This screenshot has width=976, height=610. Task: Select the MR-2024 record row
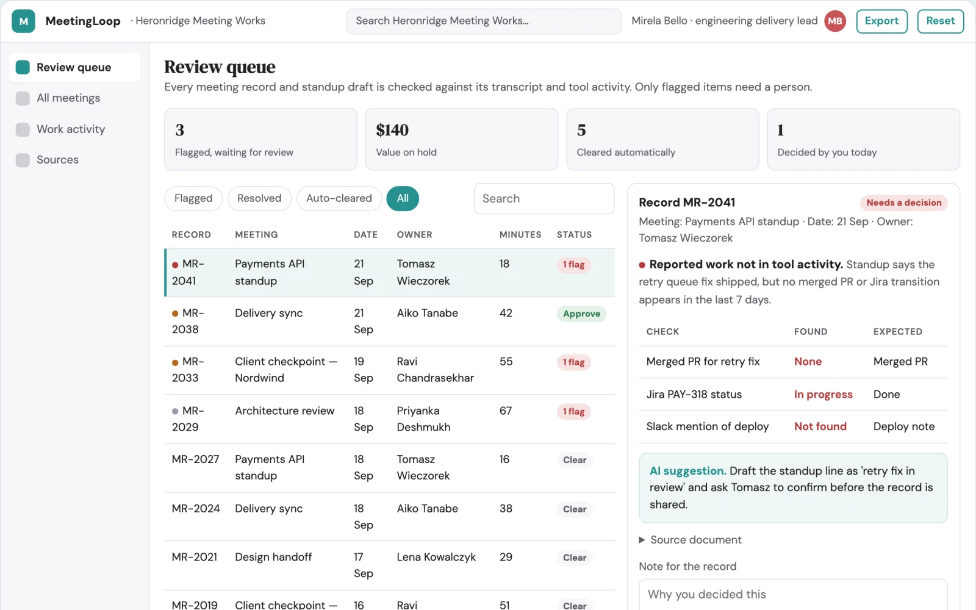tap(390, 517)
